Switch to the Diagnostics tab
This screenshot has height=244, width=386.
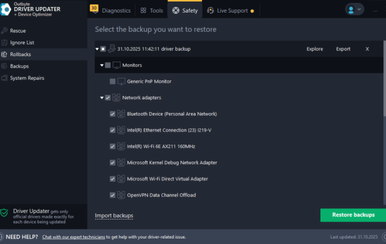click(116, 10)
